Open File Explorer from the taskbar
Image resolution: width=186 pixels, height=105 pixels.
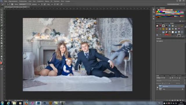pyautogui.click(x=14, y=103)
